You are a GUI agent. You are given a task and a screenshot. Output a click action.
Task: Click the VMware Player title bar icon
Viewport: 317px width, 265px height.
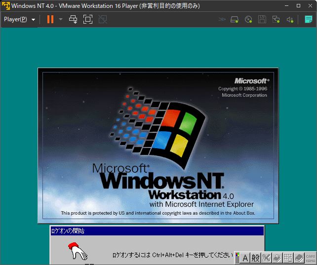tap(6, 5)
